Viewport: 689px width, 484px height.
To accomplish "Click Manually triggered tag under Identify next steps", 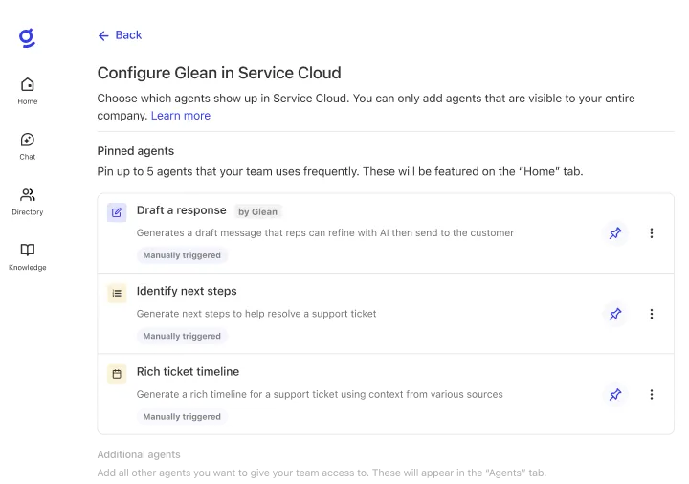I will [182, 337].
